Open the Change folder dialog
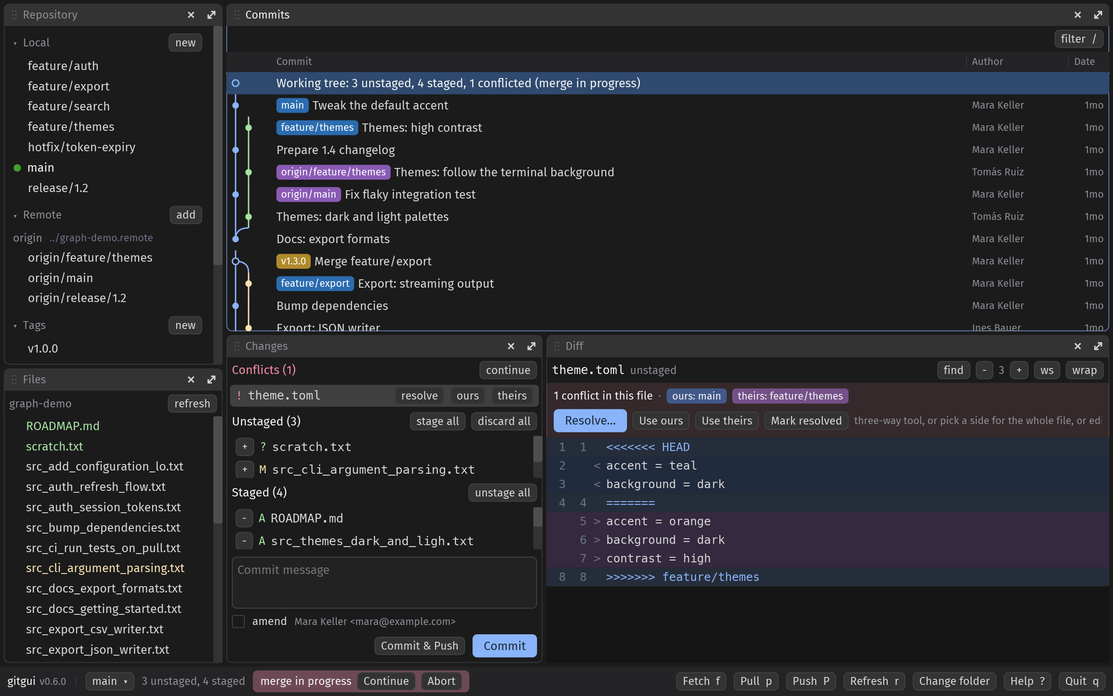 [954, 681]
